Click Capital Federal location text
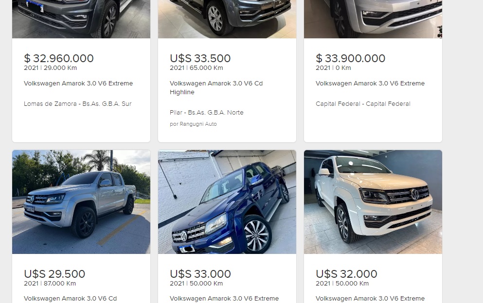This screenshot has width=483, height=303. [x=363, y=103]
